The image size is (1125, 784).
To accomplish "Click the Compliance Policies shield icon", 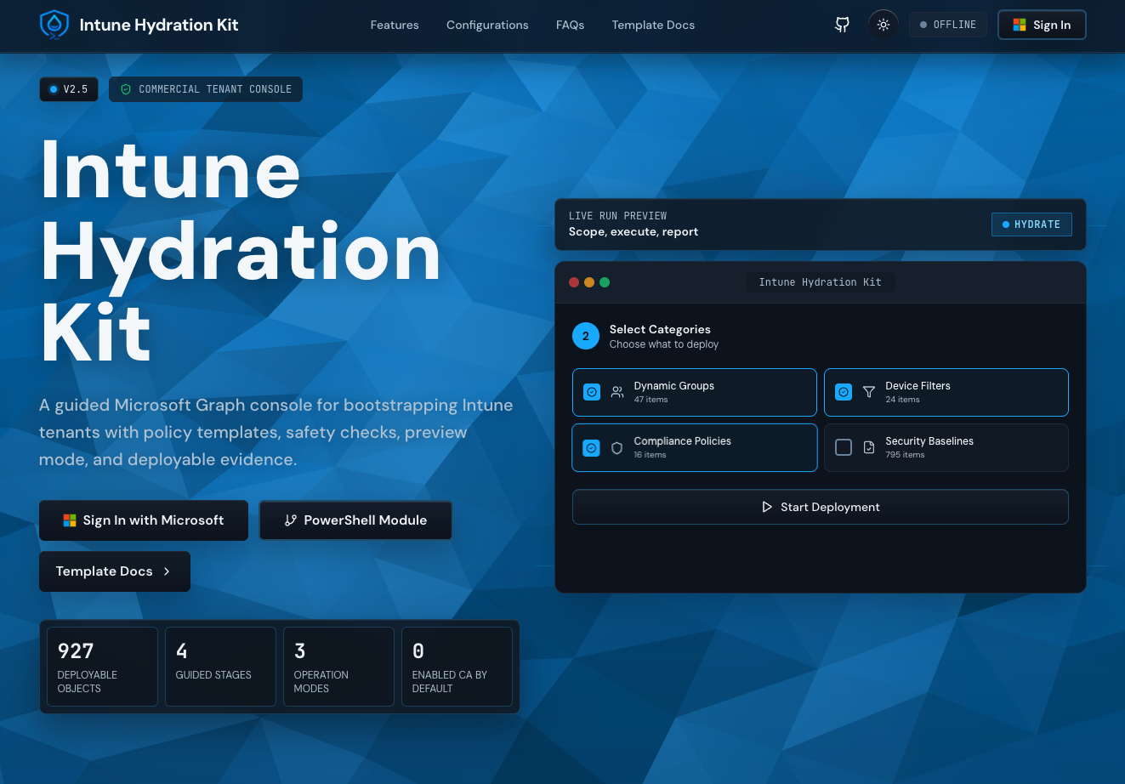I will tap(617, 447).
